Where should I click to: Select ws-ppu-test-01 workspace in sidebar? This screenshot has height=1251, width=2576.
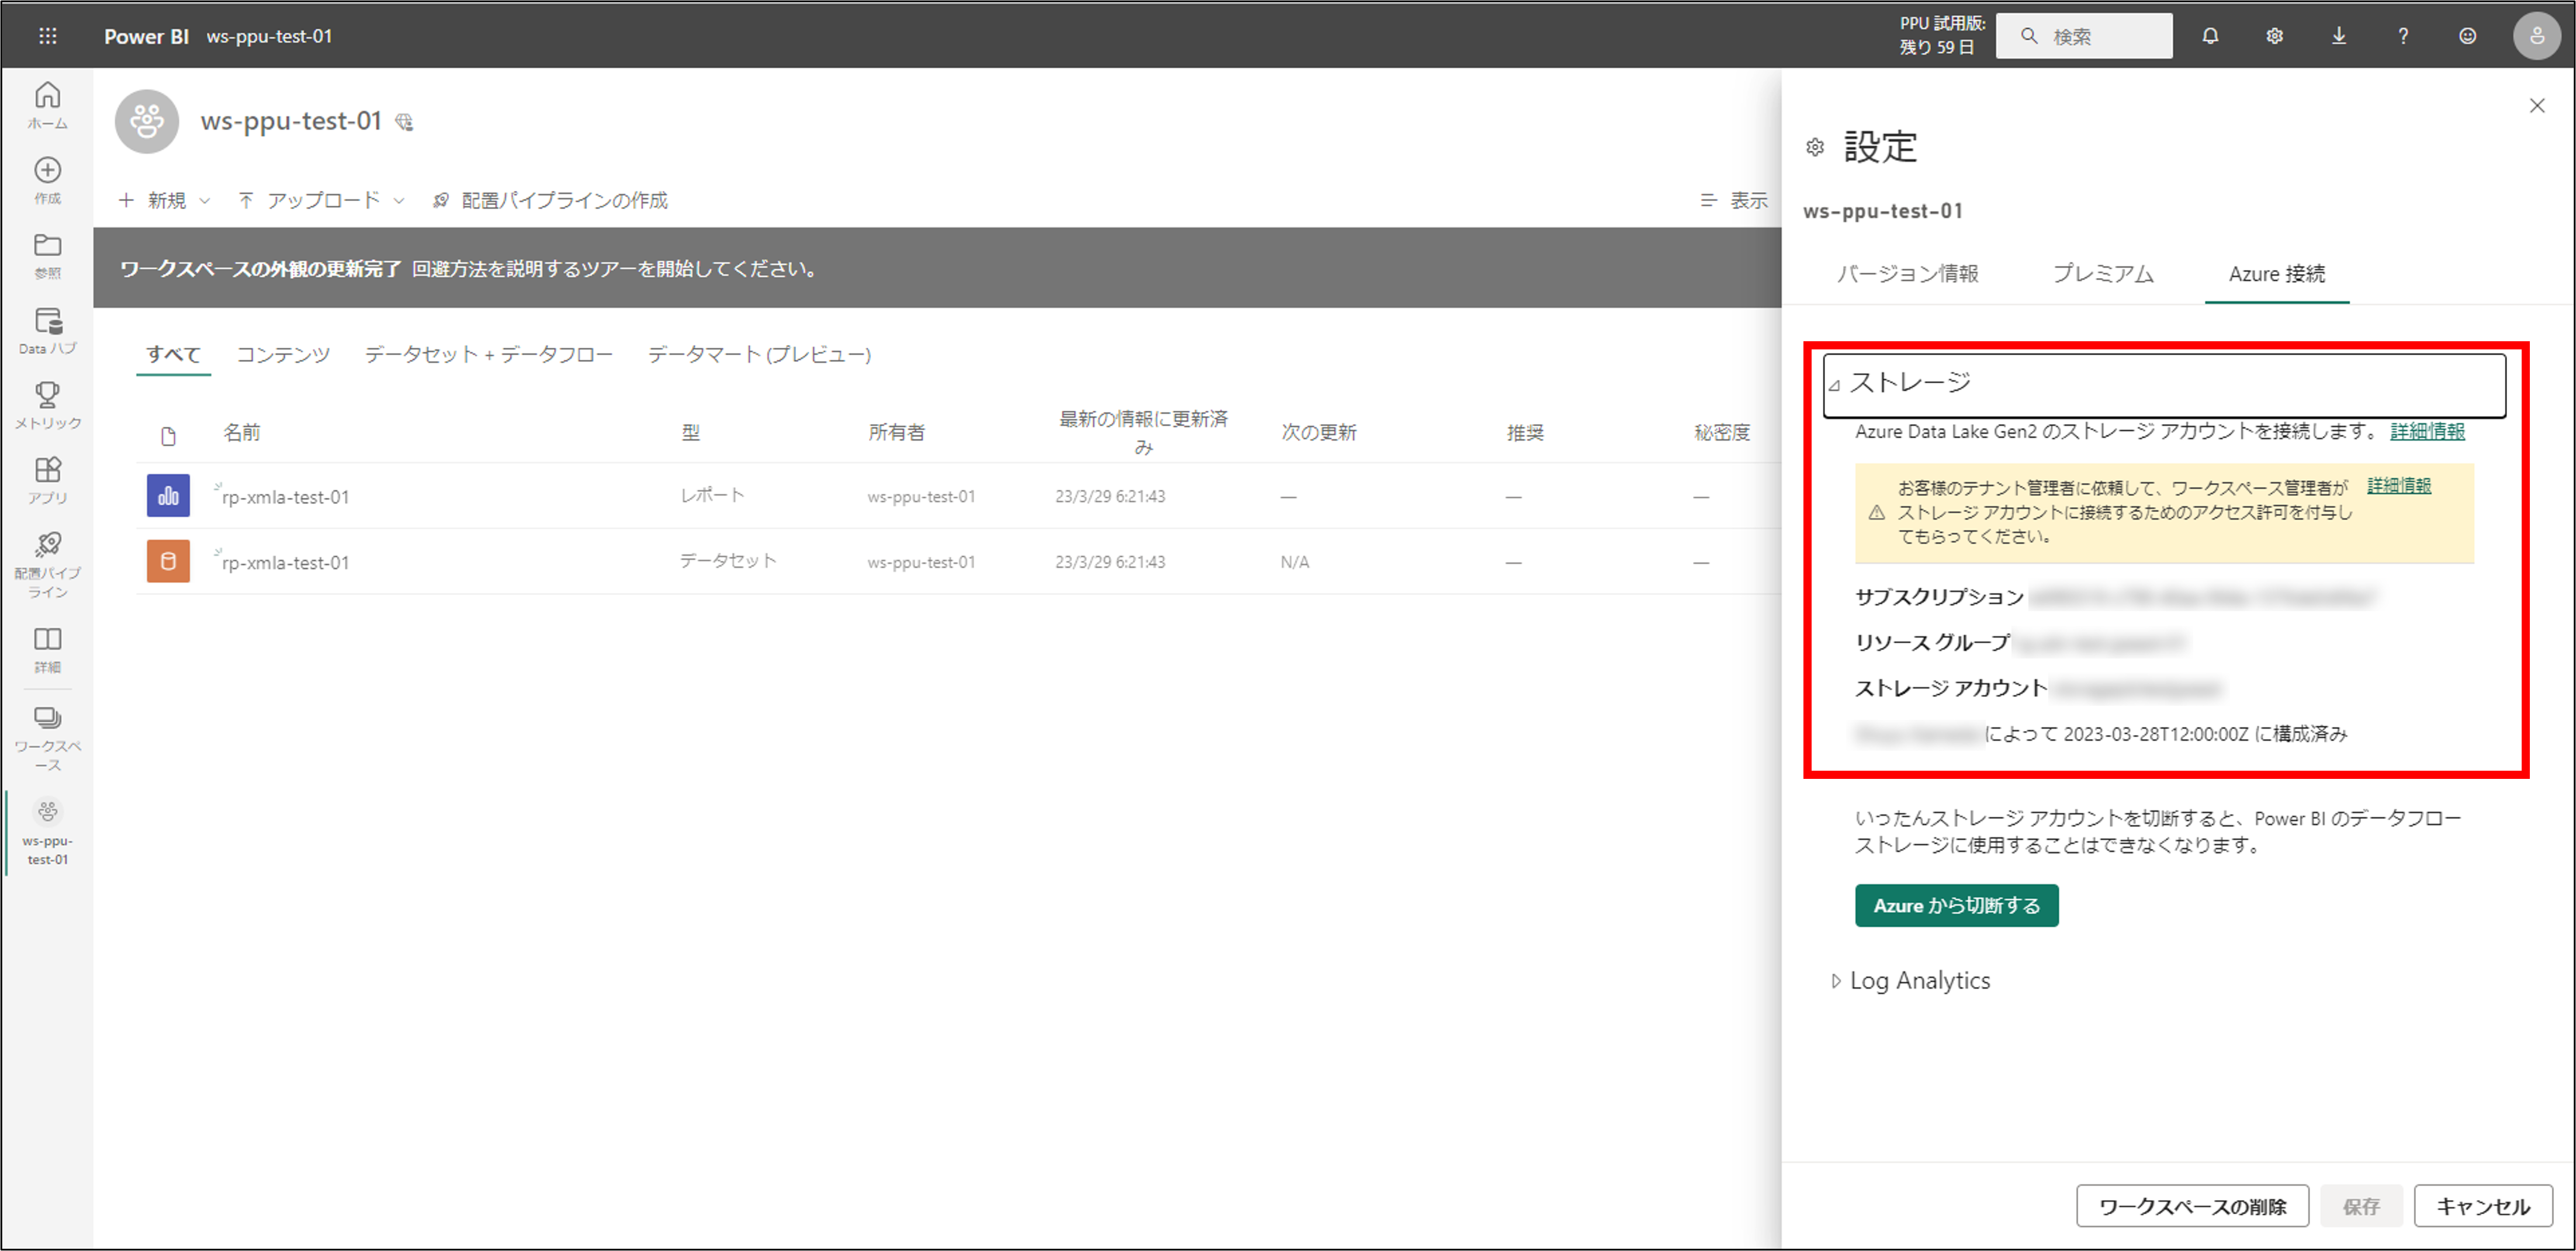[x=47, y=832]
